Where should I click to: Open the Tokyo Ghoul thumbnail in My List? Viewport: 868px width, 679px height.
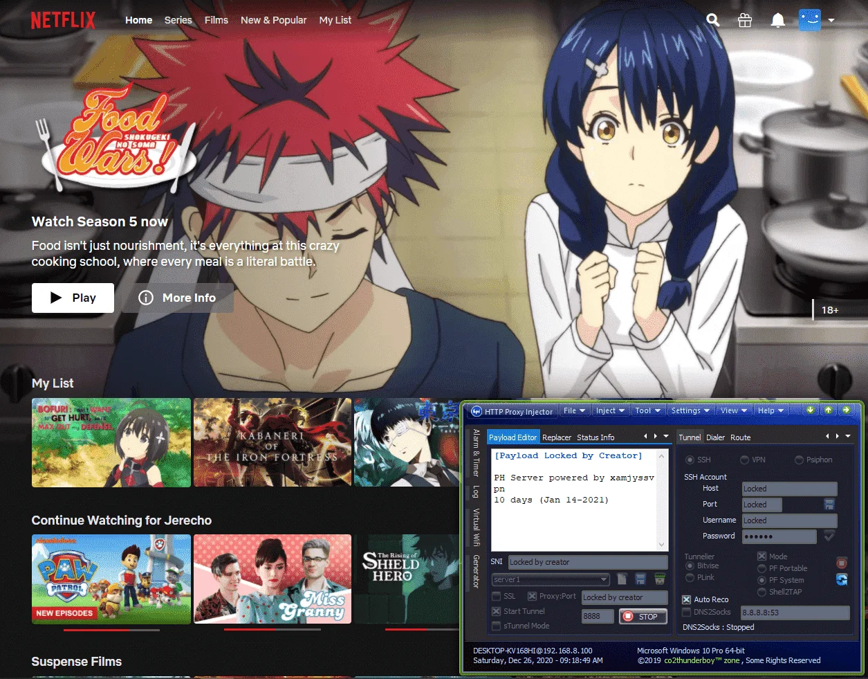click(407, 442)
